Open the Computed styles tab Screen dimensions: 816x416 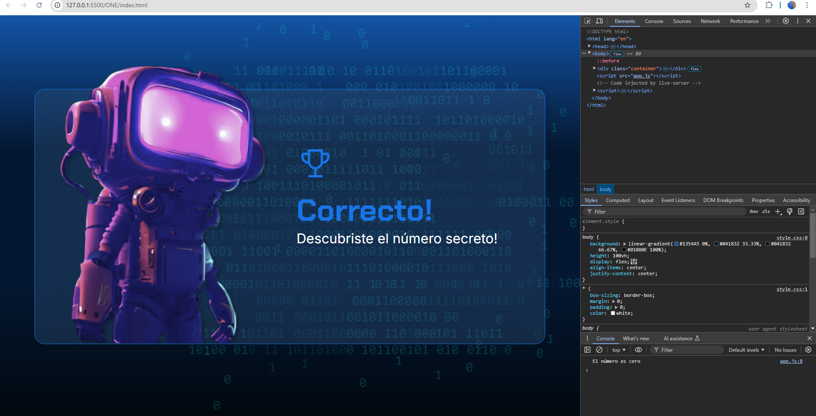click(x=618, y=200)
